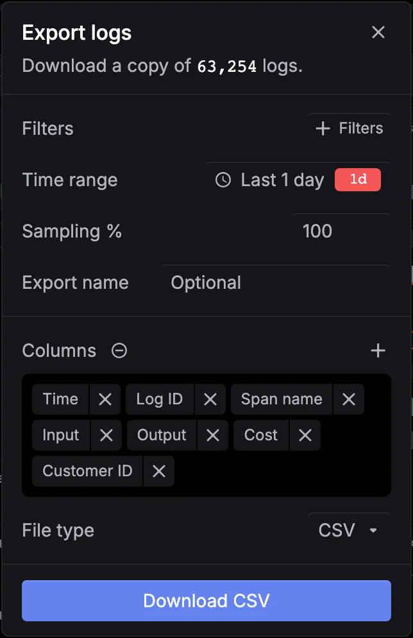
Task: Click the Columns label
Action: coord(60,350)
